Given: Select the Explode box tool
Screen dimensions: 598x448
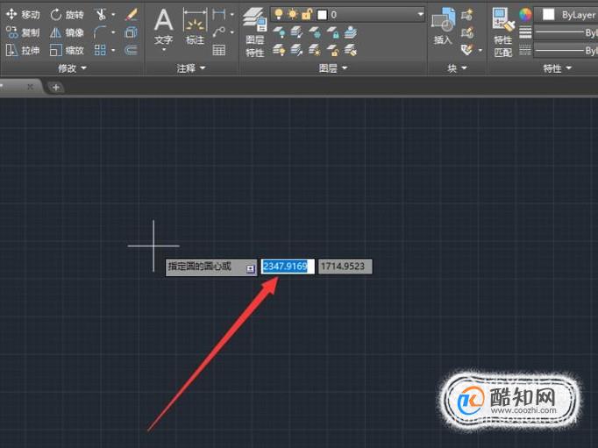Looking at the screenshot, I should [x=132, y=32].
